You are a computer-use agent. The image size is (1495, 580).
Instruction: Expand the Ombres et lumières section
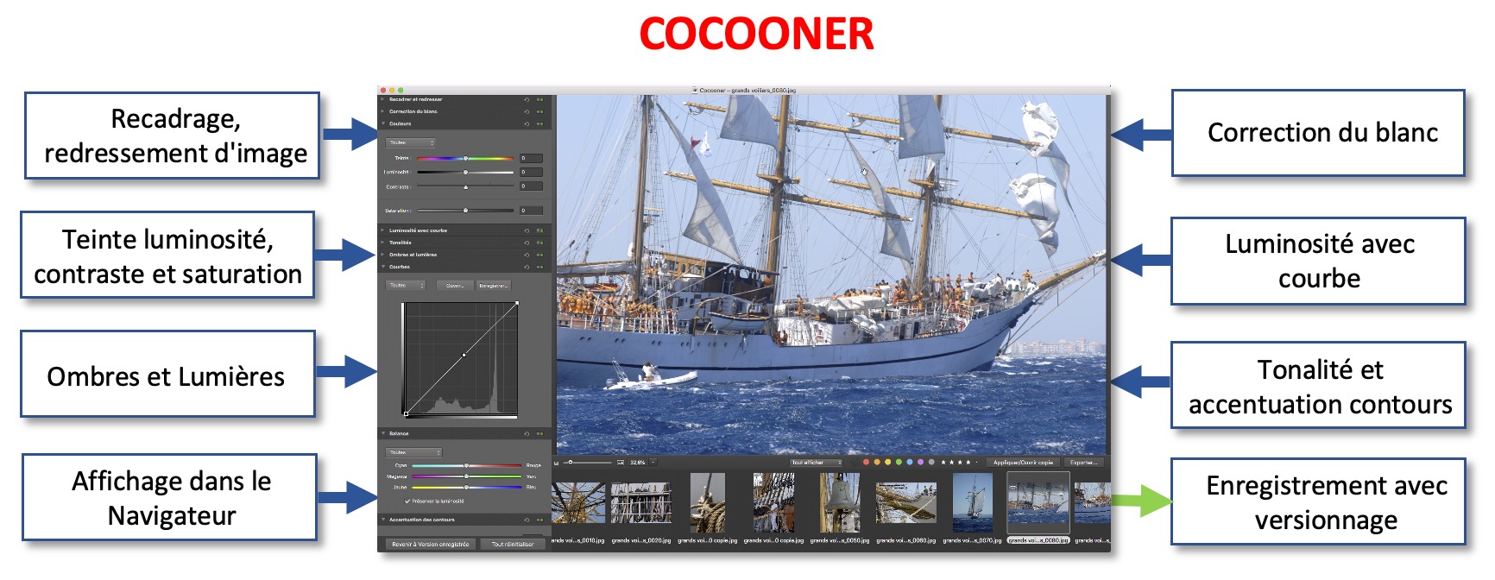click(382, 255)
